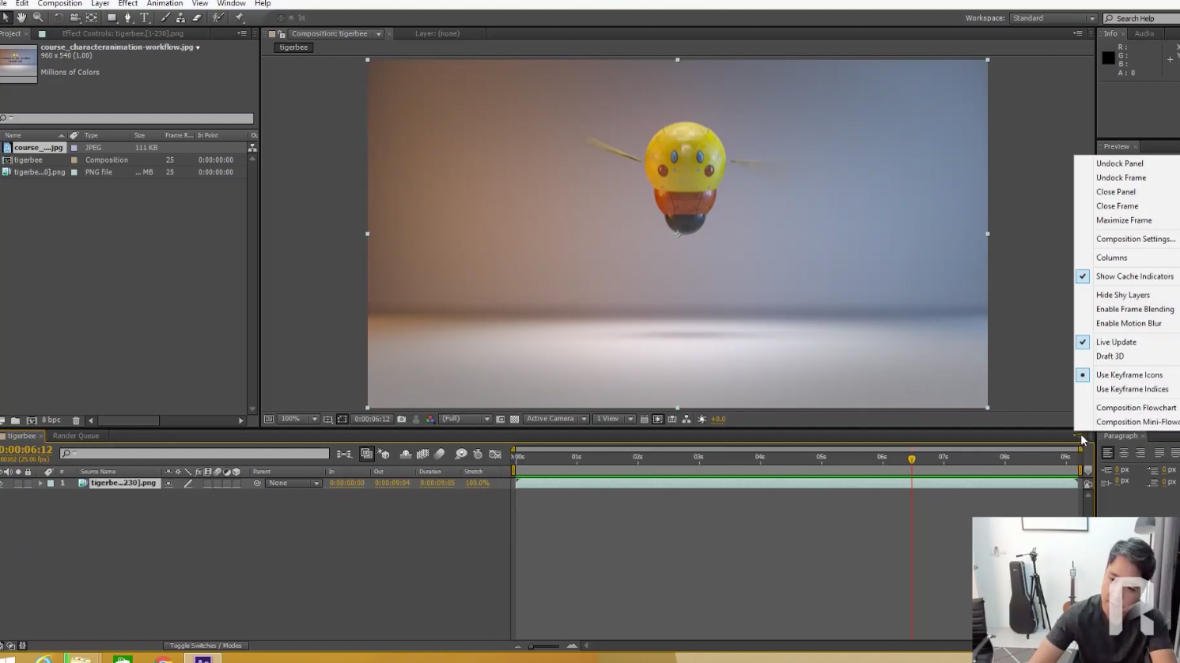
Task: Open the Active Camera view dropdown
Action: click(x=556, y=419)
